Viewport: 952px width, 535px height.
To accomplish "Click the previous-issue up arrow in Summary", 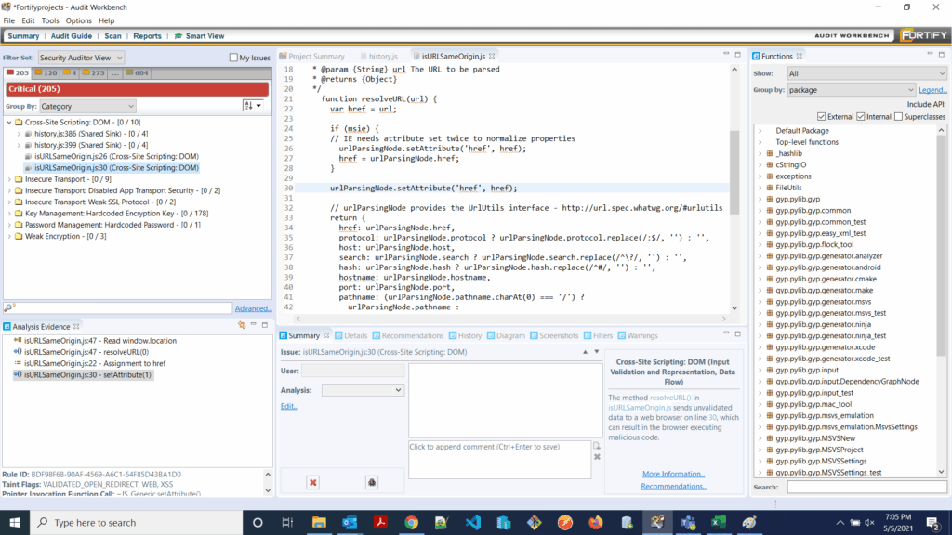I will [x=585, y=352].
